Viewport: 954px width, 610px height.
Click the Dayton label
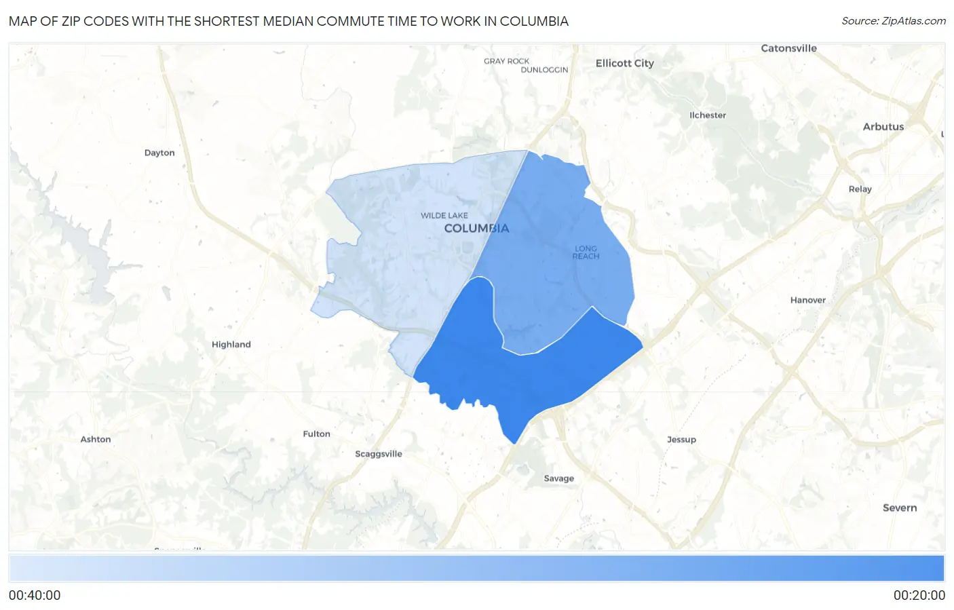[x=159, y=153]
